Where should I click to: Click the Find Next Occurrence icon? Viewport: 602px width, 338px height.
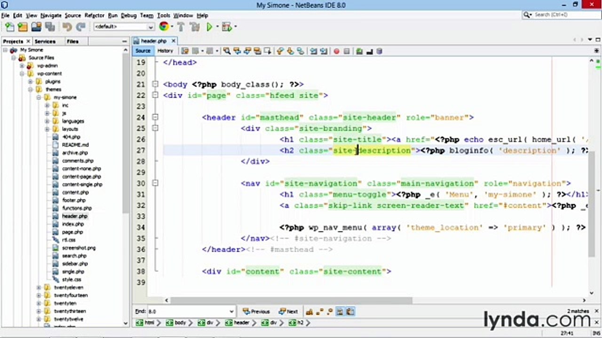[247, 51]
